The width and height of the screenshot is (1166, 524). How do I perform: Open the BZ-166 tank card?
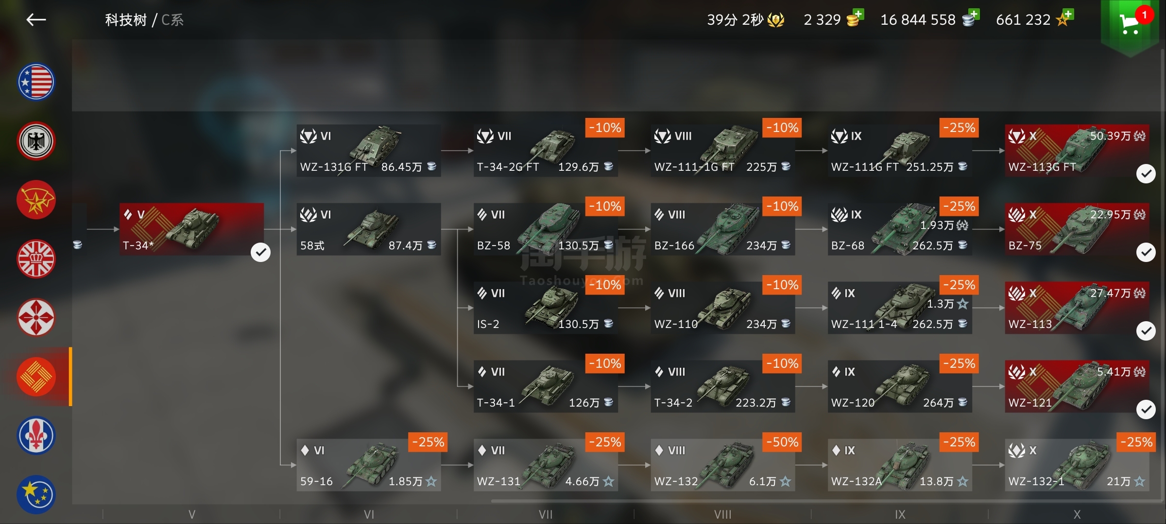pyautogui.click(x=723, y=229)
